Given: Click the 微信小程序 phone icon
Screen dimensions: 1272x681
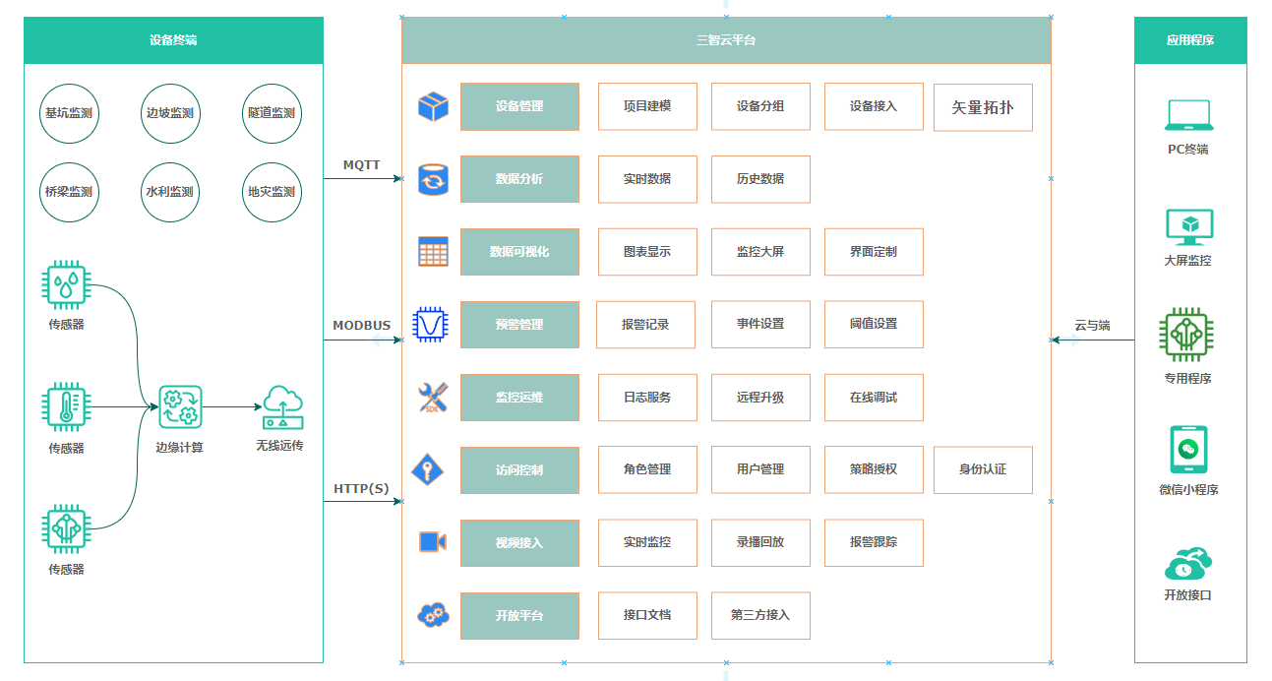Looking at the screenshot, I should (1188, 450).
